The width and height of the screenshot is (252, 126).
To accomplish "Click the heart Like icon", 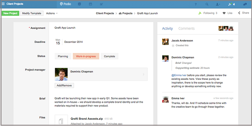I will 224,13.
